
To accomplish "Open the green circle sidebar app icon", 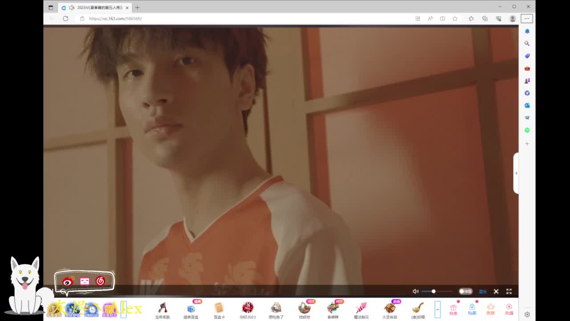I will click(x=527, y=130).
